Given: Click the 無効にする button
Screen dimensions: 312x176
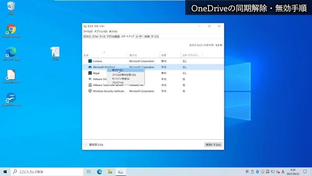Looking at the screenshot, I should [x=214, y=145].
